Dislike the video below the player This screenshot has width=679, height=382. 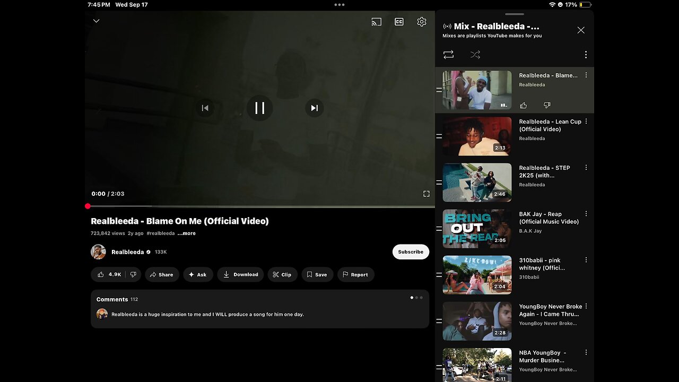tap(133, 274)
